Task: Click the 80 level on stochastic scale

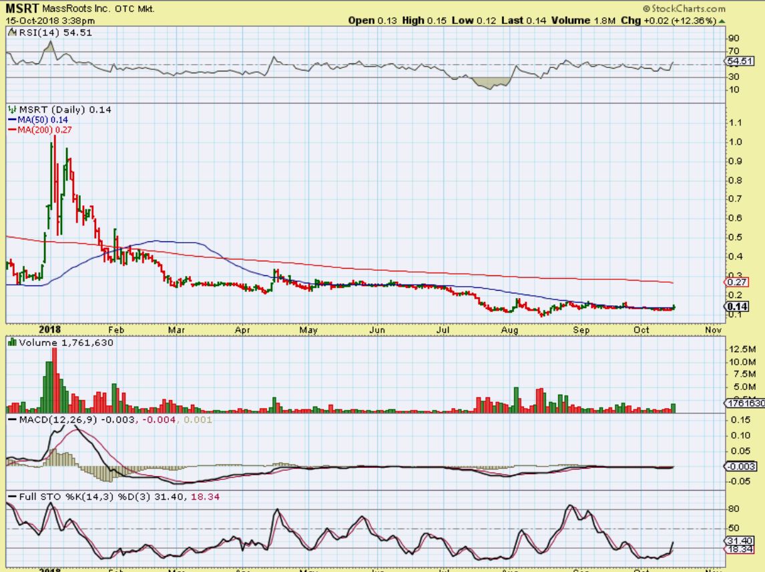Action: [x=734, y=509]
